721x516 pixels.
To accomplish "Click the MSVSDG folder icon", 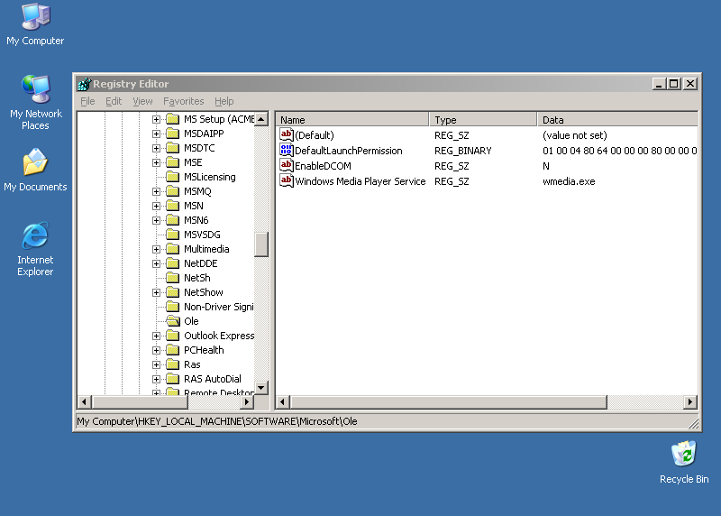I will (172, 235).
